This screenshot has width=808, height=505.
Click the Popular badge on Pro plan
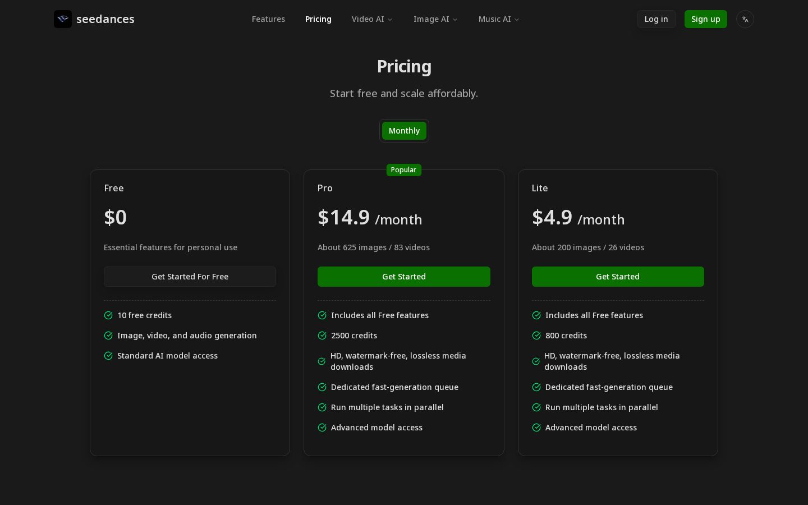coord(403,170)
